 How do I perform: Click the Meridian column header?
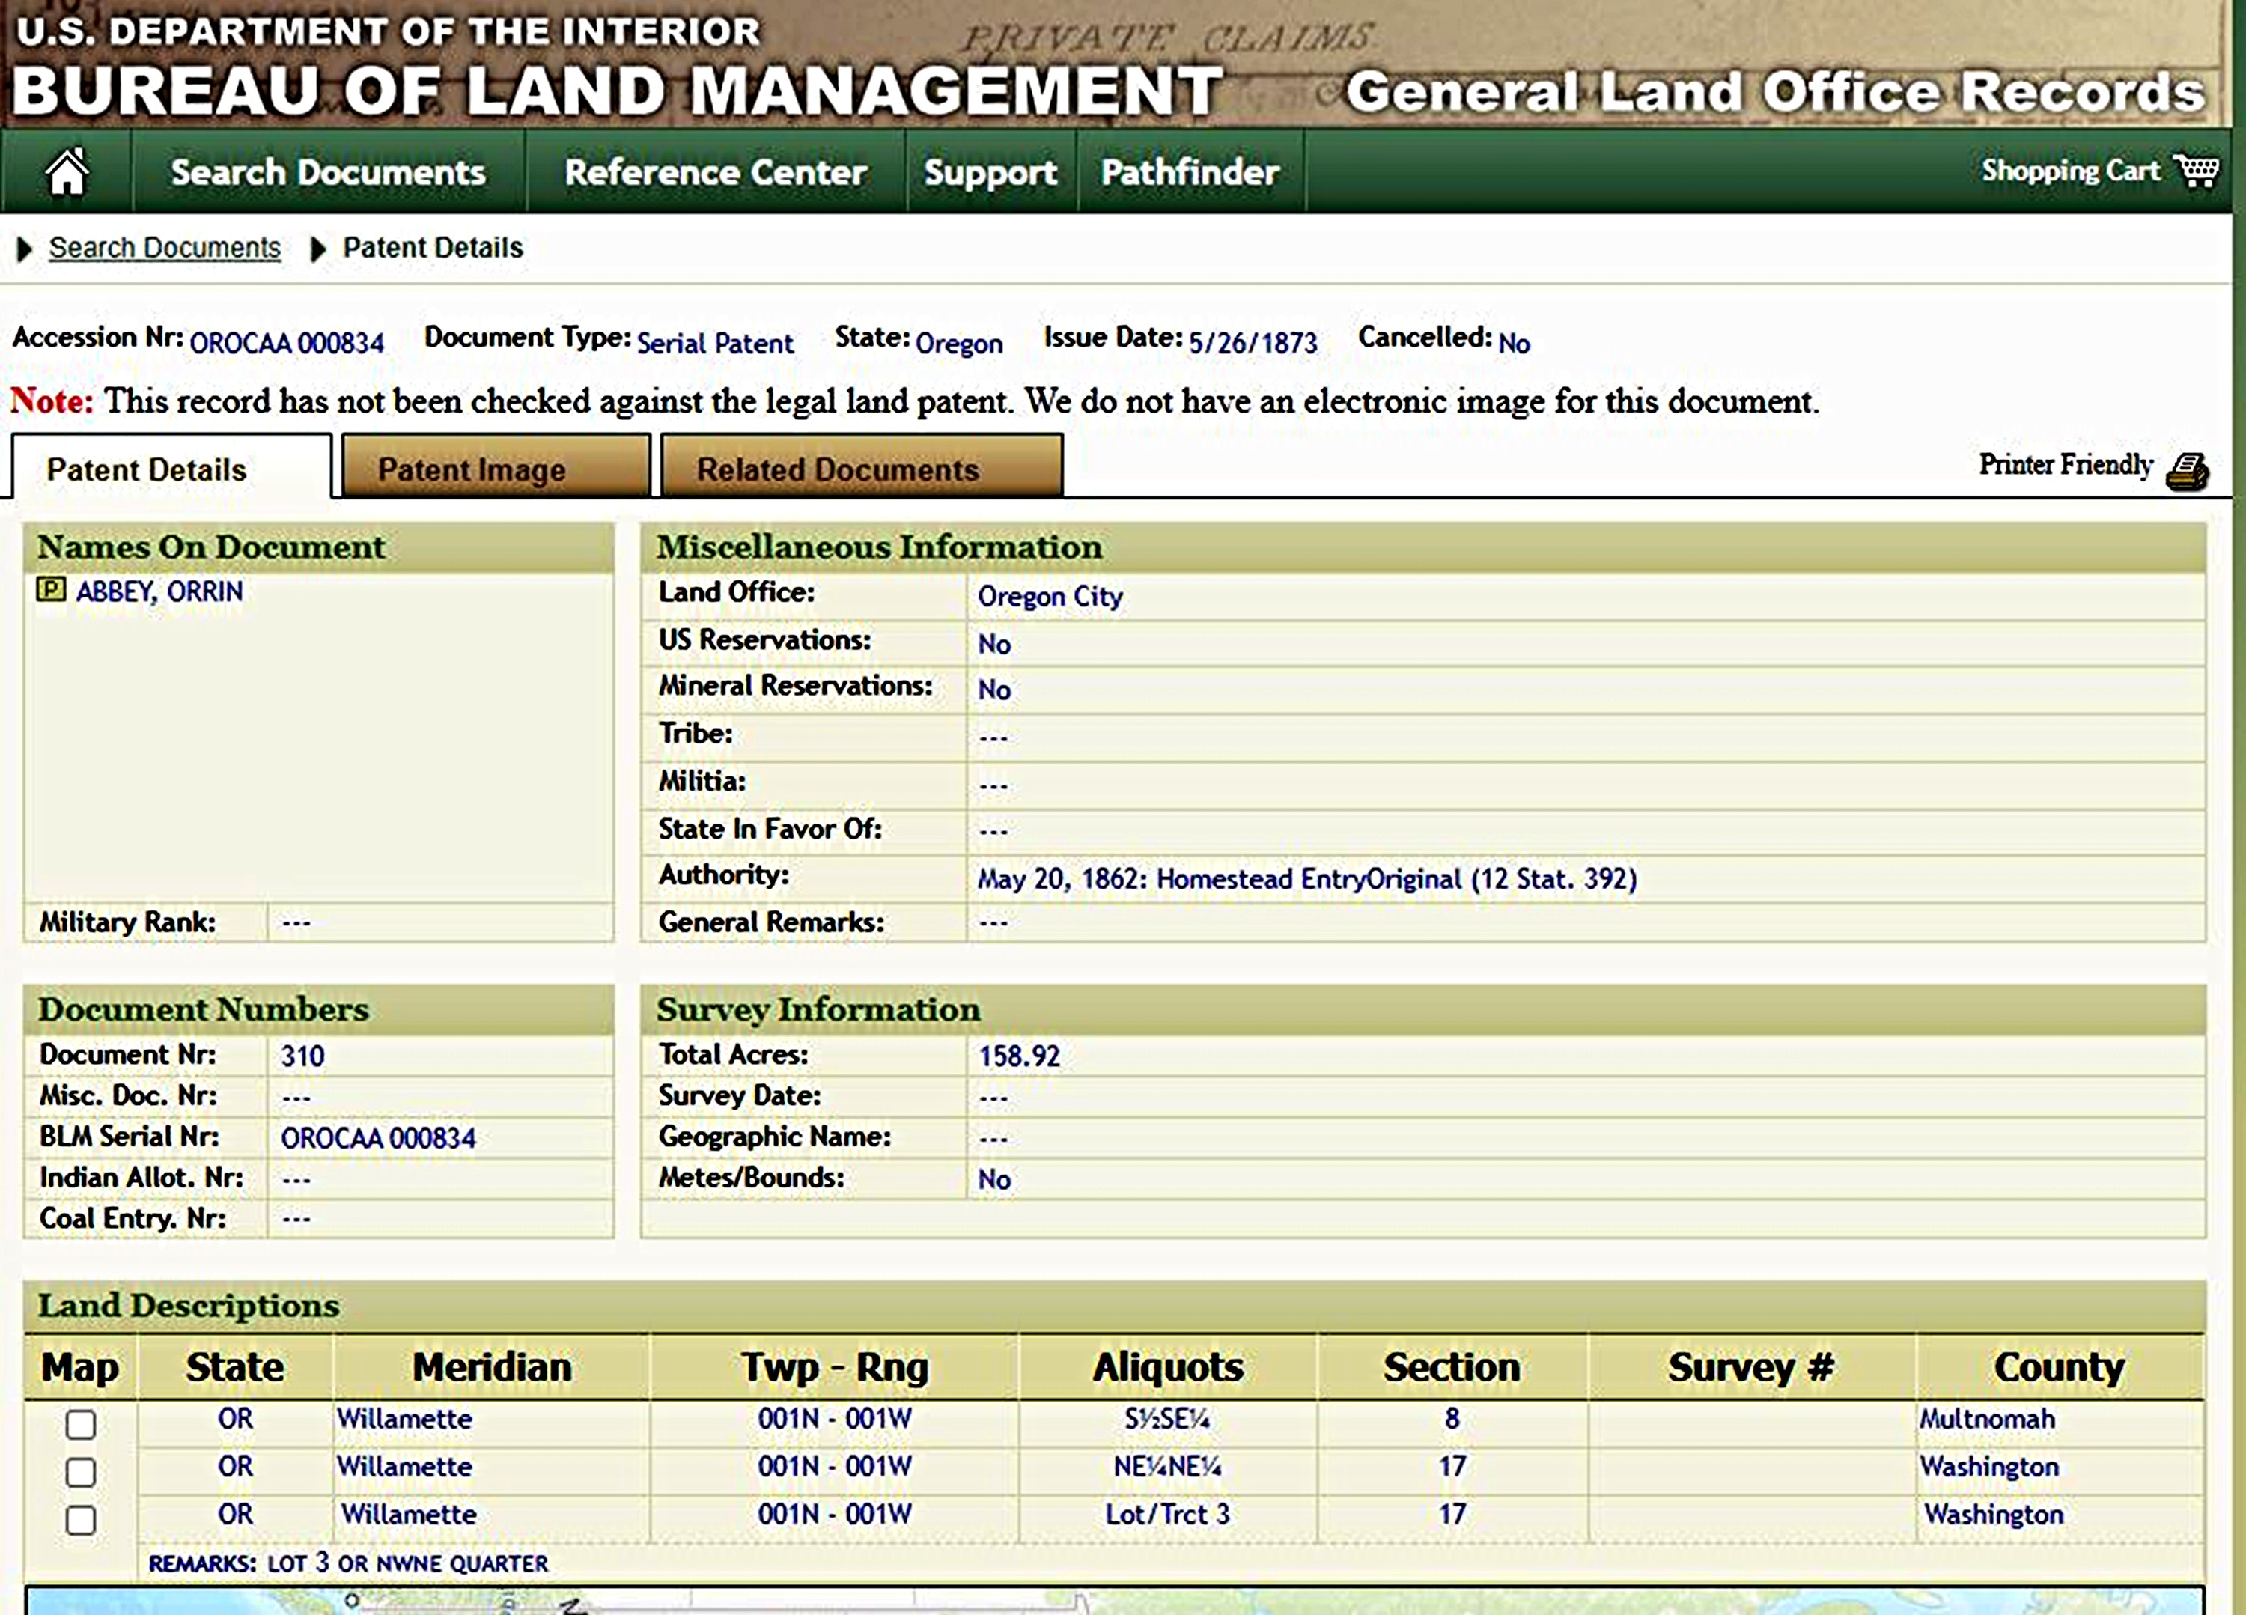pos(492,1366)
